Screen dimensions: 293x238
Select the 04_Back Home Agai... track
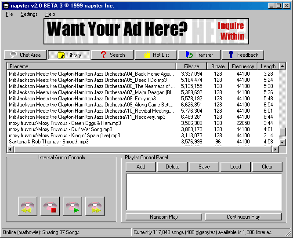pyautogui.click(x=143, y=74)
